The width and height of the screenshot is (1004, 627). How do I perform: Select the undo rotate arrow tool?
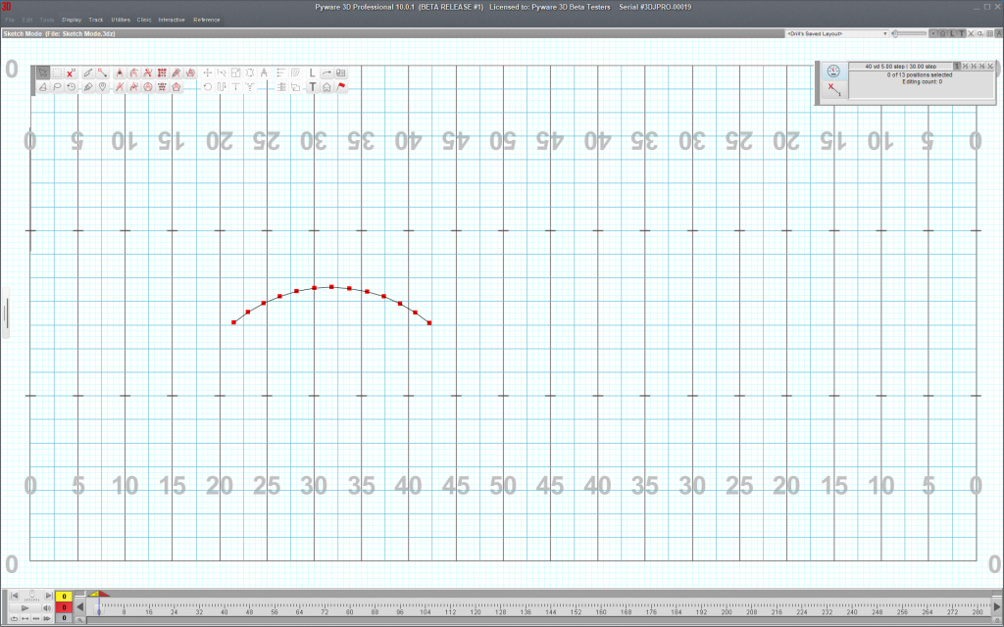[207, 87]
